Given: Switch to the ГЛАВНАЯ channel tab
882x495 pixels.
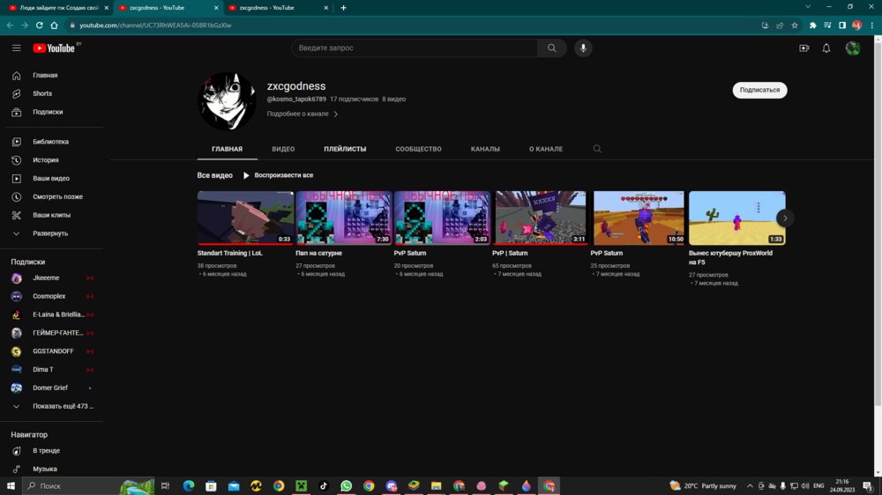Looking at the screenshot, I should click(228, 149).
